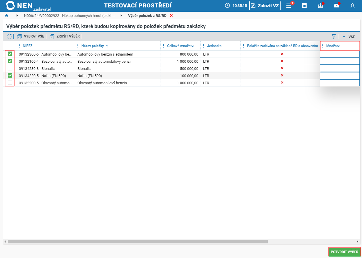Go to home via breadcrumb house icon
Viewport: 362px width, 258px height.
tap(7, 15)
